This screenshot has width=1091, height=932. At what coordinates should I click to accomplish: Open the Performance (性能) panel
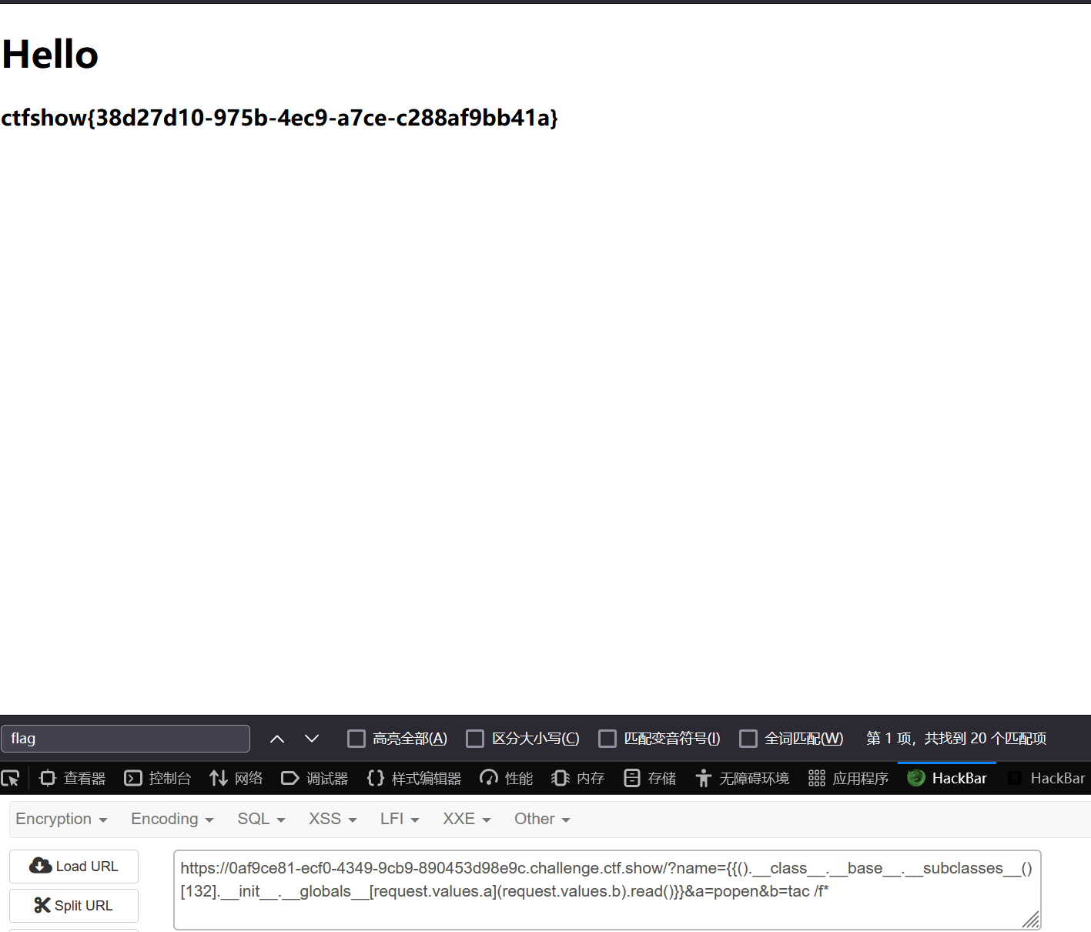[x=506, y=779]
